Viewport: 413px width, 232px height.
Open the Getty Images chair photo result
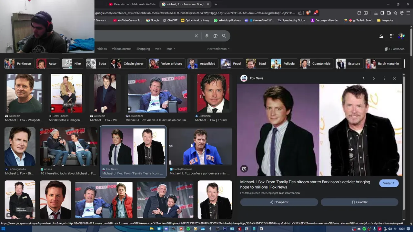tap(66, 93)
